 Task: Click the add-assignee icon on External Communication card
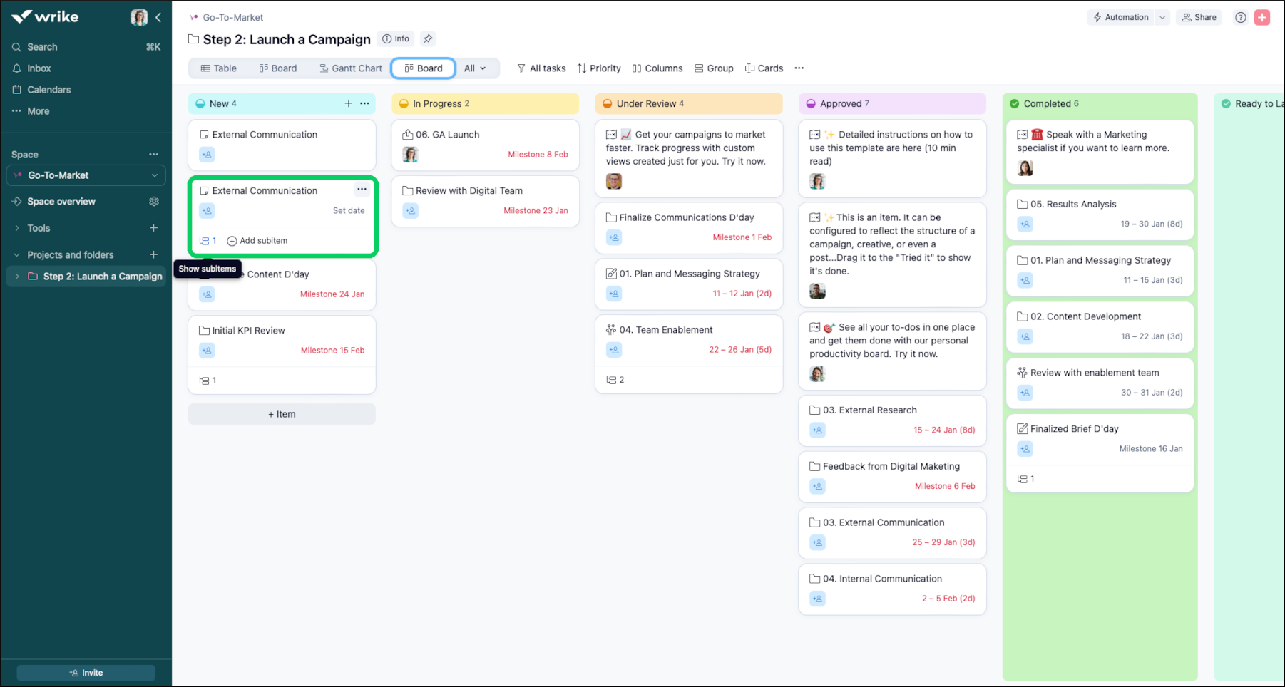(x=207, y=154)
